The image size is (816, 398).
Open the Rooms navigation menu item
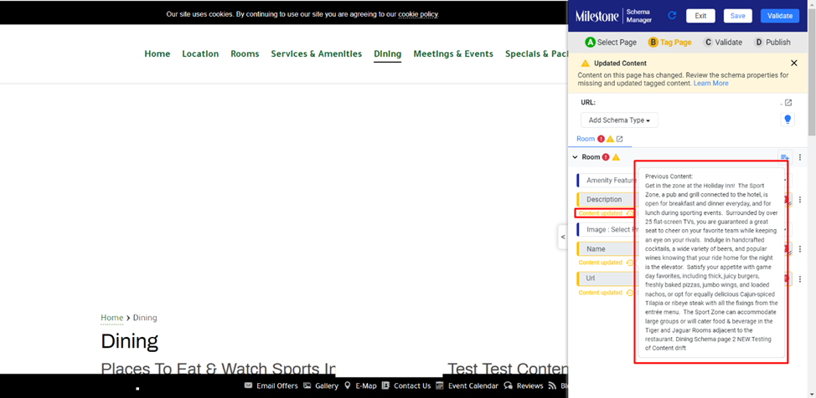pyautogui.click(x=245, y=54)
